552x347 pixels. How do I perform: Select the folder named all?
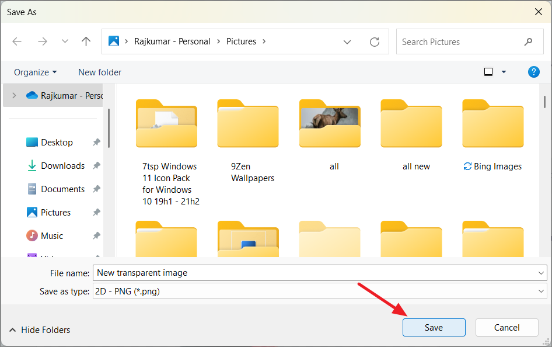[330, 136]
